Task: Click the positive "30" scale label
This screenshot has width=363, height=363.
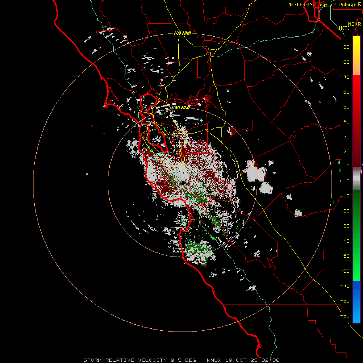Action: 346,137
